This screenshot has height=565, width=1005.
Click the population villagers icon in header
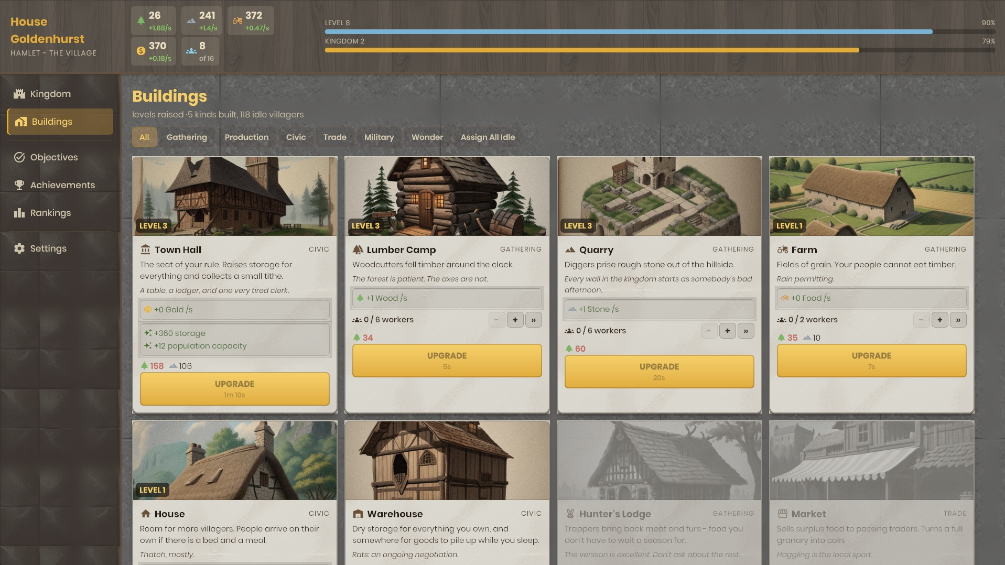click(191, 51)
